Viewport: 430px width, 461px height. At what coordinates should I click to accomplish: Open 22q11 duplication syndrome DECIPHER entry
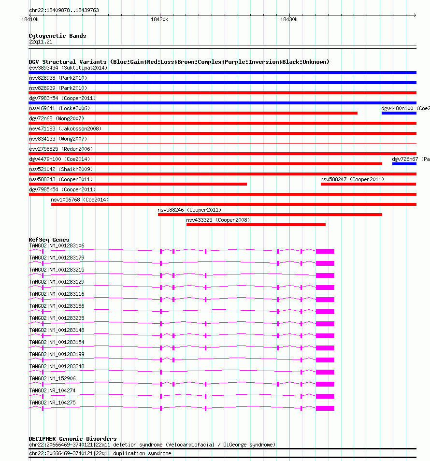100,453
